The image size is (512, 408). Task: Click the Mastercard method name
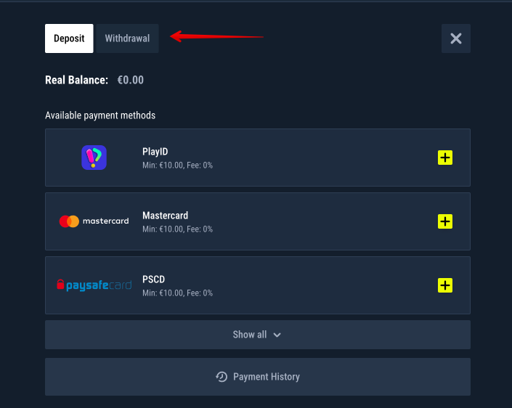(166, 216)
